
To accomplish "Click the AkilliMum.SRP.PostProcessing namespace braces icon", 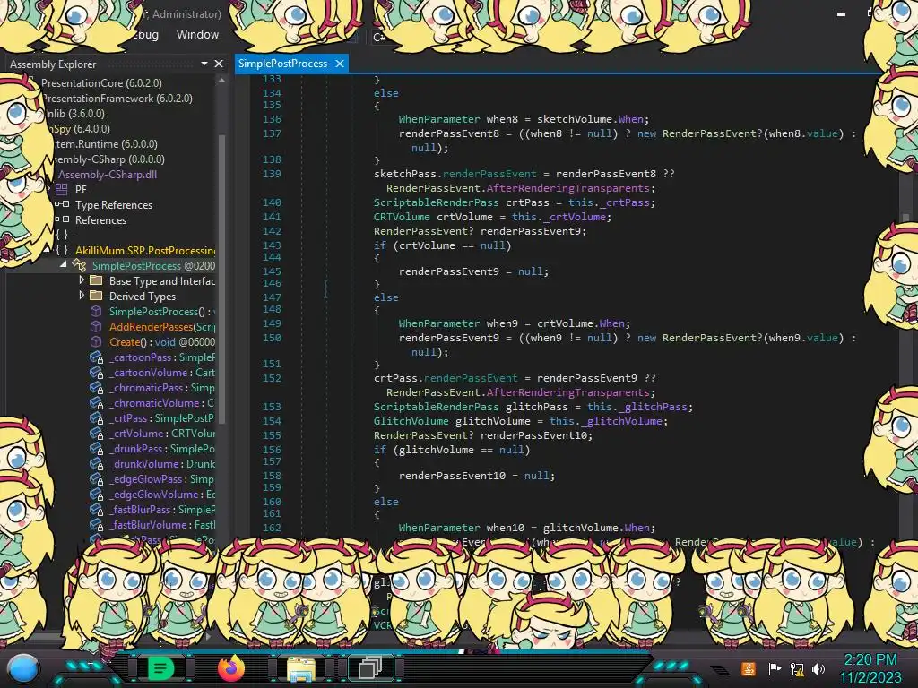I will (62, 250).
